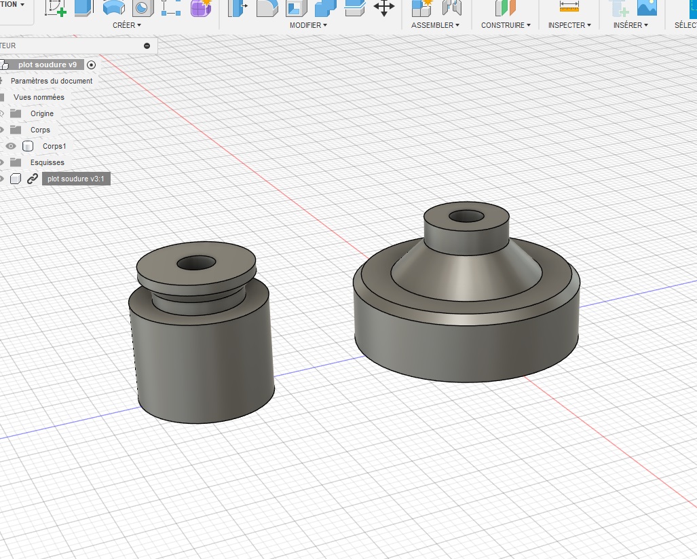The image size is (697, 559).
Task: Hide Corps1 using its eye icon
Action: 11,146
